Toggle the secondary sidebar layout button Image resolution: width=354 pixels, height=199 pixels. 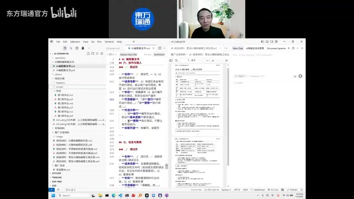[272, 42]
